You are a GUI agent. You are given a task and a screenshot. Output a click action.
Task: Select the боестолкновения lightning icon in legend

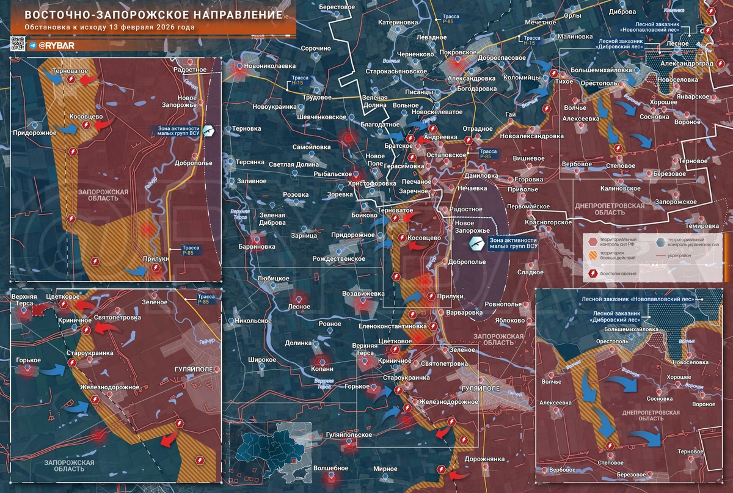click(593, 274)
